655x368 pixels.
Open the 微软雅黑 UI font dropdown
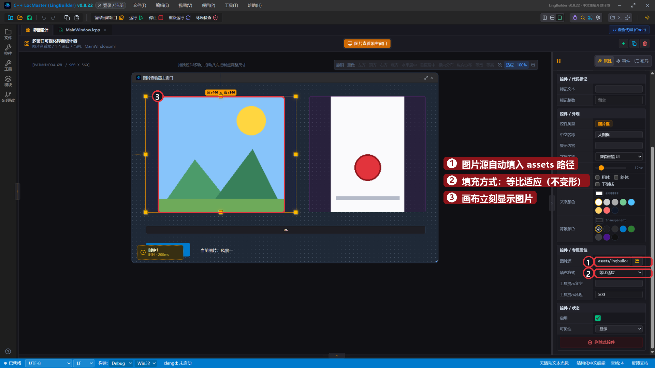point(619,157)
